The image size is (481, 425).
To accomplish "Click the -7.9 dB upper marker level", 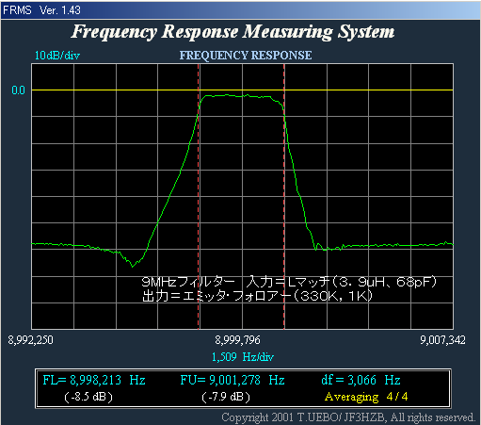I will pos(226,397).
